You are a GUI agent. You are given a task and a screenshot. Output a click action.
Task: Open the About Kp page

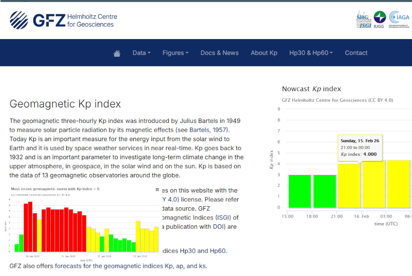[264, 53]
